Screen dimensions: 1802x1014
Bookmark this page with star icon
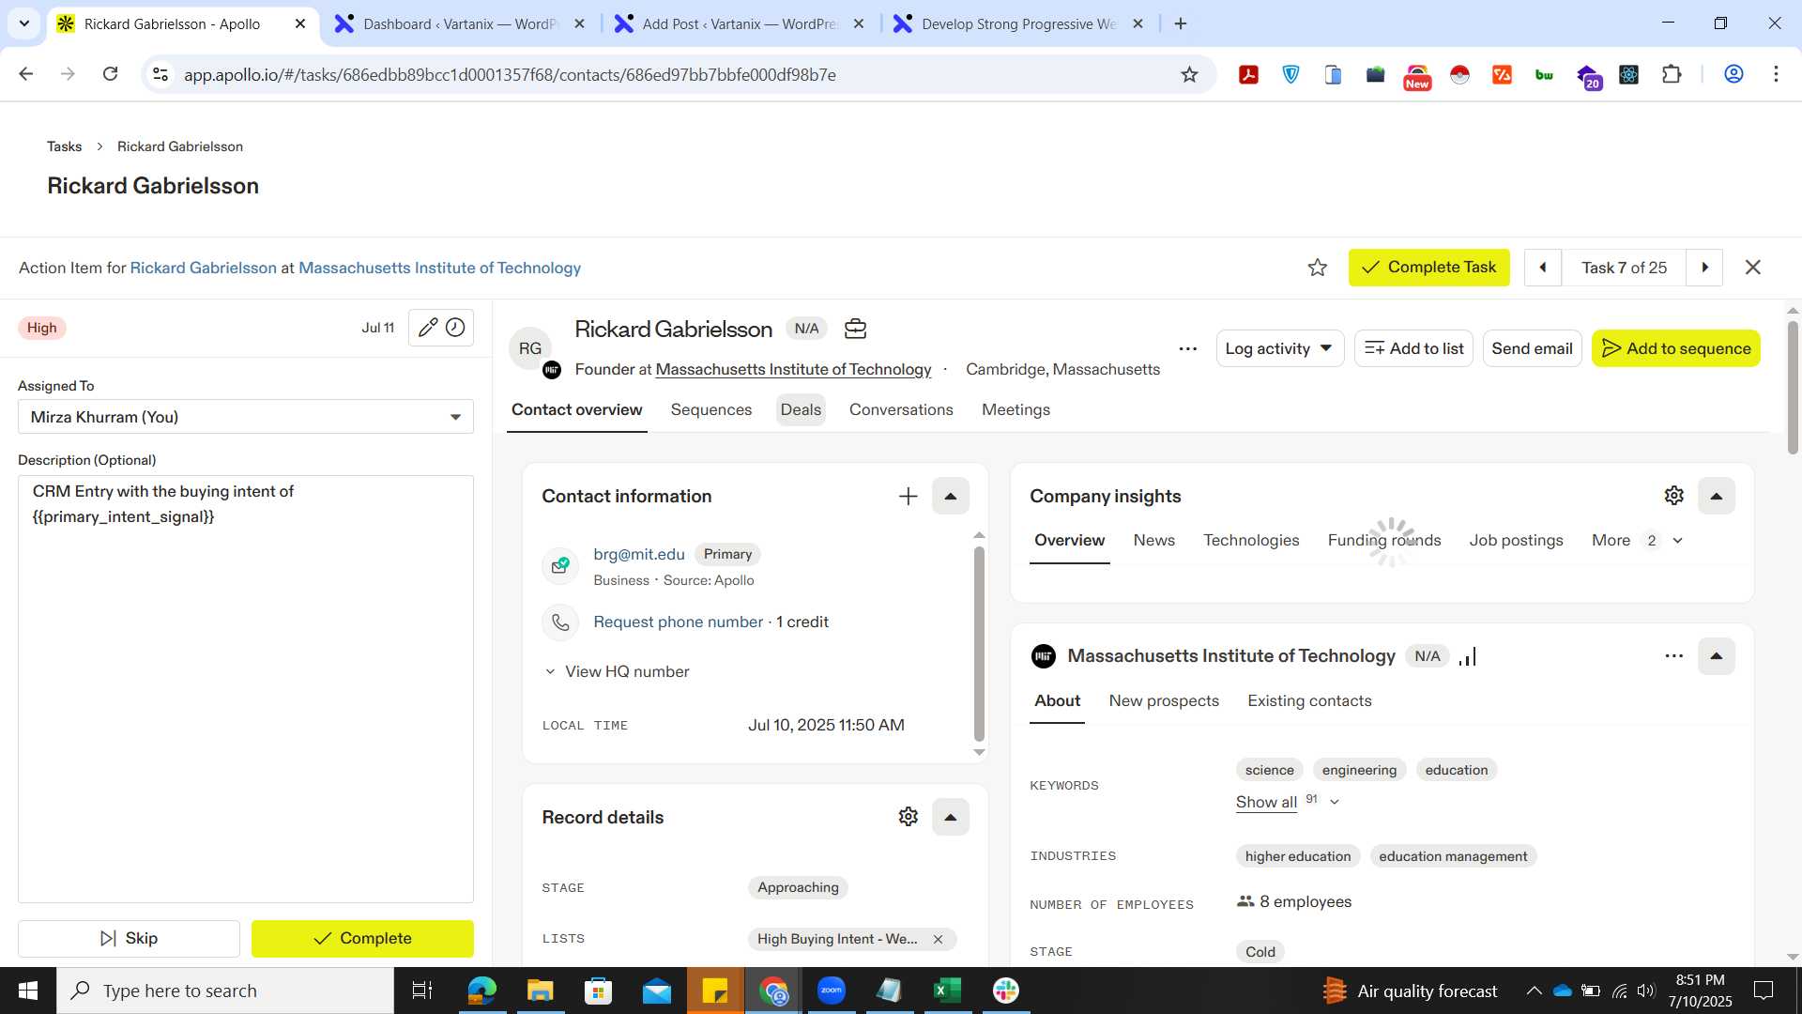(x=1189, y=75)
